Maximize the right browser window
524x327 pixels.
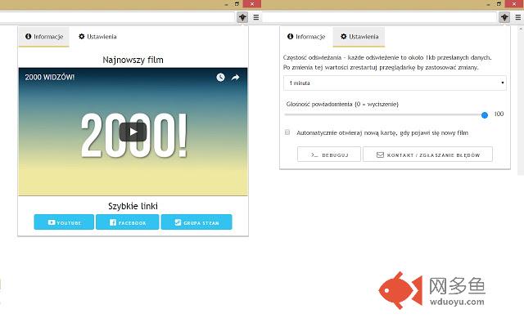499,3
